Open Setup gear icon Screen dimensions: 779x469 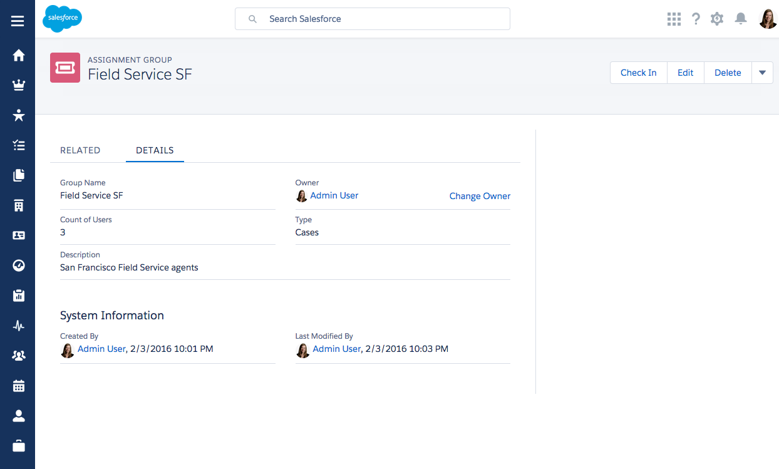[717, 19]
